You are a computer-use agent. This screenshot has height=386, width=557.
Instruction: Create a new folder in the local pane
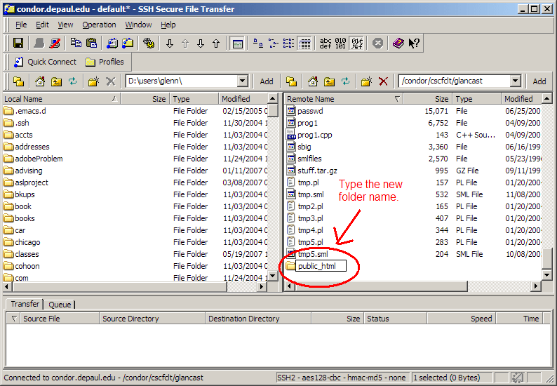93,81
